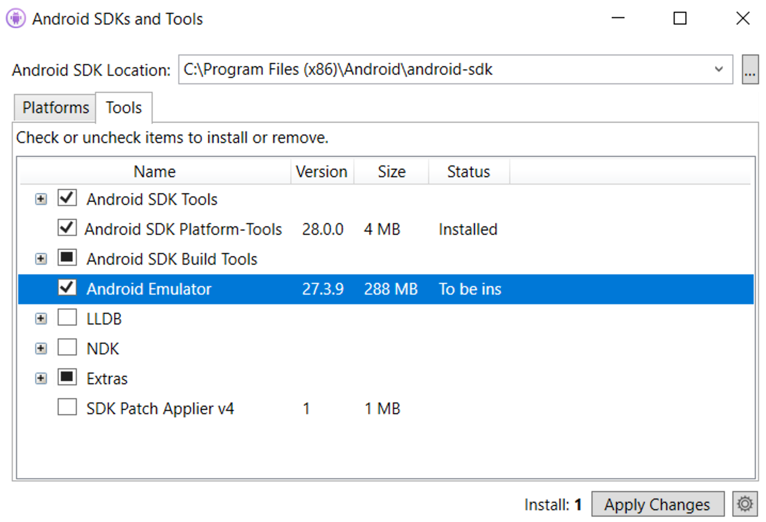This screenshot has width=766, height=522.
Task: Expand the NDK tree node
Action: [x=41, y=349]
